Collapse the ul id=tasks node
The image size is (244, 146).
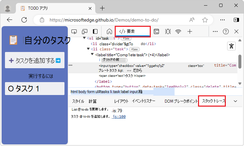tap(84, 38)
